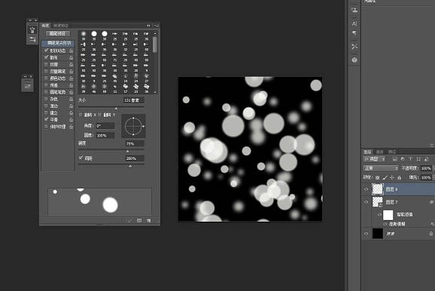Click the Brush Presets button
The width and height of the screenshot is (435, 291).
[58, 34]
